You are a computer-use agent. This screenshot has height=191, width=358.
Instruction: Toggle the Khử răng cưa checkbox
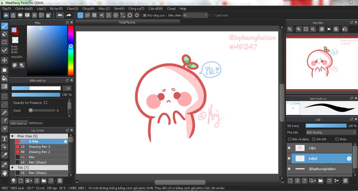click(145, 15)
